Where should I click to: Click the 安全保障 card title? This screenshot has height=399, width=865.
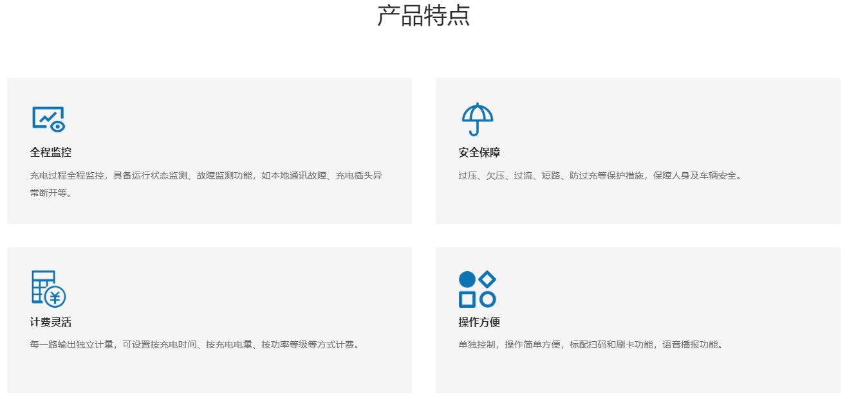479,153
